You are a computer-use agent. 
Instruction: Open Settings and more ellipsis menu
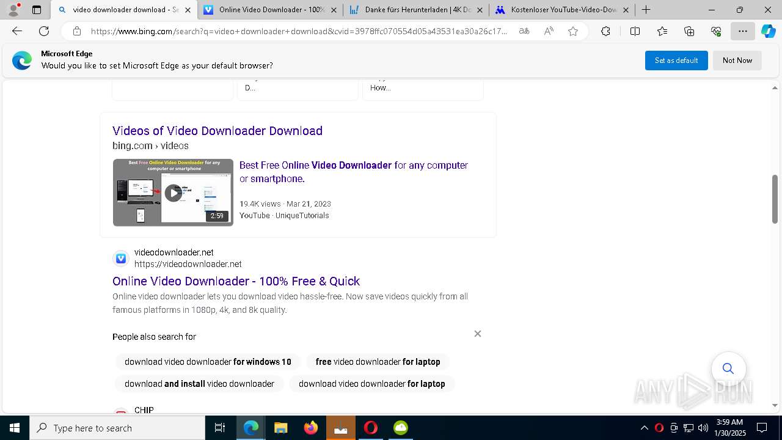pyautogui.click(x=743, y=31)
